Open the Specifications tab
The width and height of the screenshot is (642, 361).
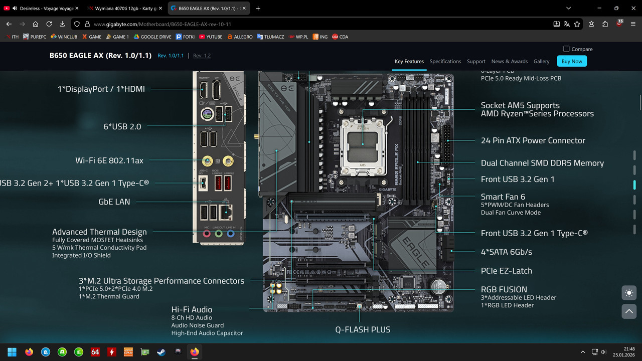(445, 62)
